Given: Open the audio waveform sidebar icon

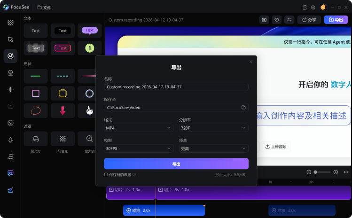Looking at the screenshot, I should (x=10, y=90).
